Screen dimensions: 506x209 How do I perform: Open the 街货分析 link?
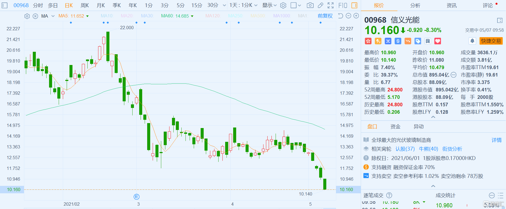[452, 149]
